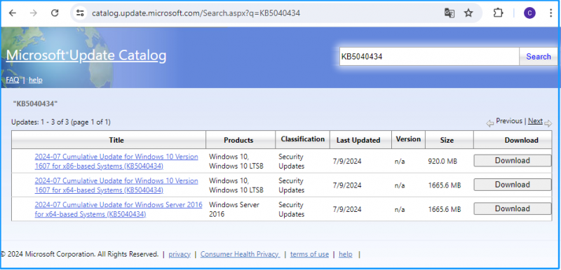Viewport: 561px width, 270px height.
Task: Sort by the Last Updated column header
Action: pyautogui.click(x=358, y=140)
